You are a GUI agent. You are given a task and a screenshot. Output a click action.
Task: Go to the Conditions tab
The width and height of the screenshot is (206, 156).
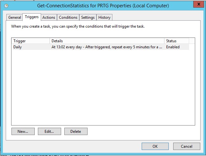pos(68,17)
